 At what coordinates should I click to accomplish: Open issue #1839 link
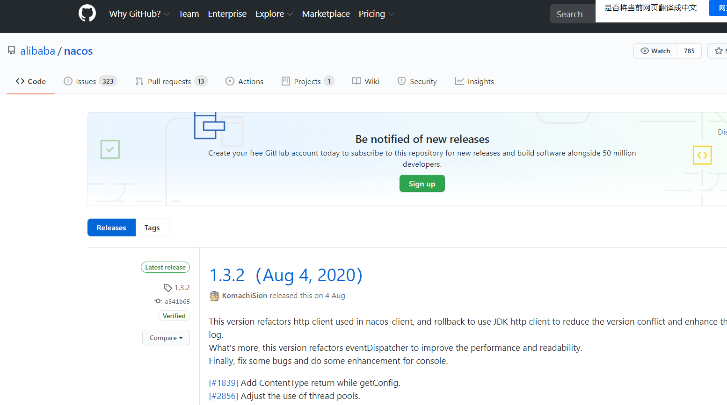[x=224, y=383]
